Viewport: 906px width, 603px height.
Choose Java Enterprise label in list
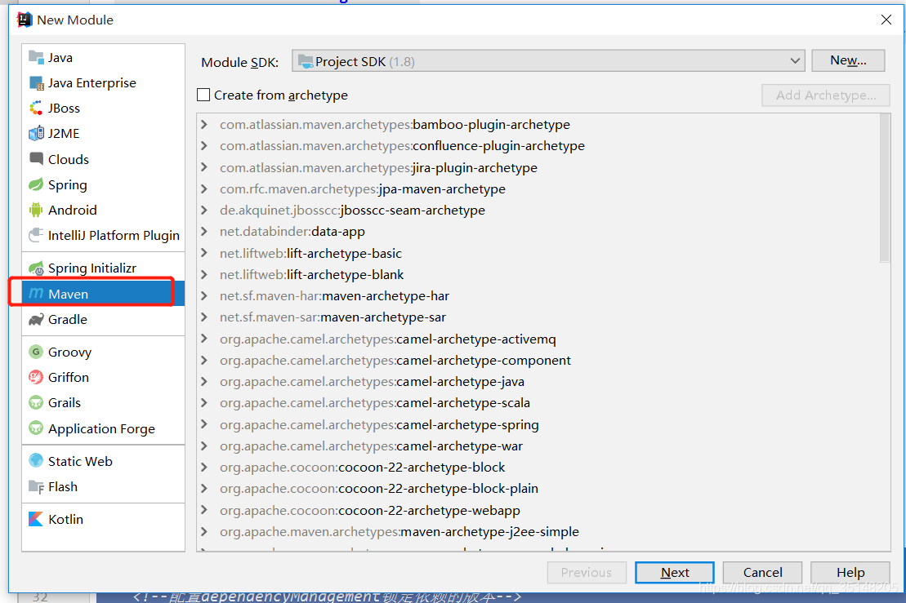[x=91, y=83]
